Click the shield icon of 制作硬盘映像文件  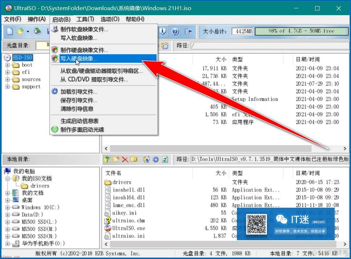tap(55, 50)
